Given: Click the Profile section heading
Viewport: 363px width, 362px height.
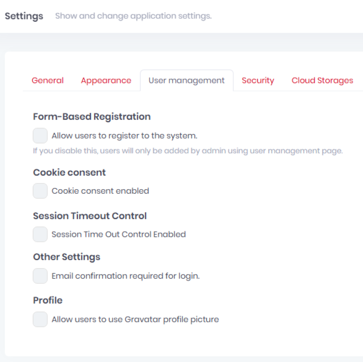Looking at the screenshot, I should (48, 300).
